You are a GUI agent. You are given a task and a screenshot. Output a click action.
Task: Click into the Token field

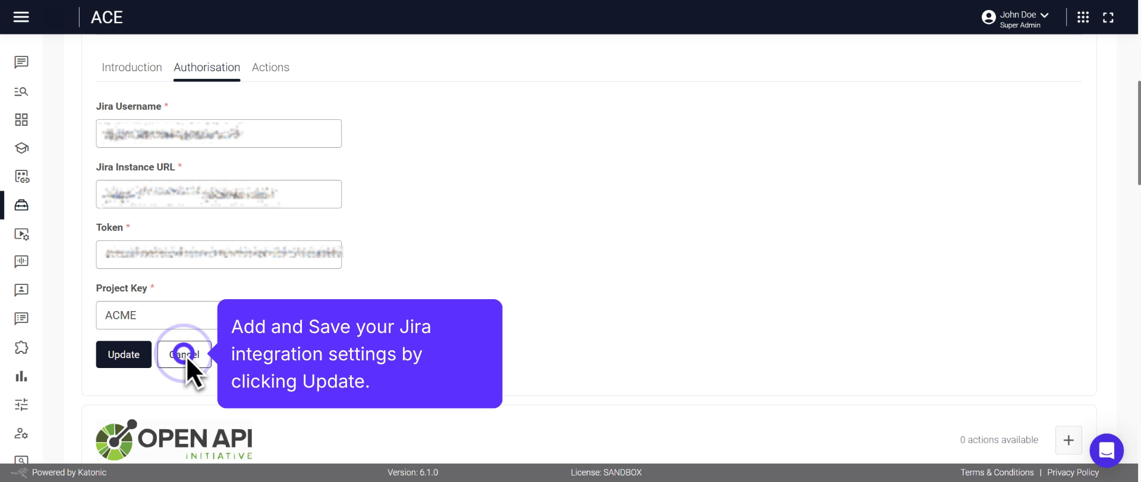click(x=219, y=255)
